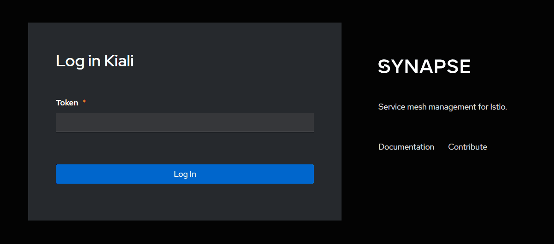Click empty space in the gray login card
The image size is (554, 244).
(184, 203)
